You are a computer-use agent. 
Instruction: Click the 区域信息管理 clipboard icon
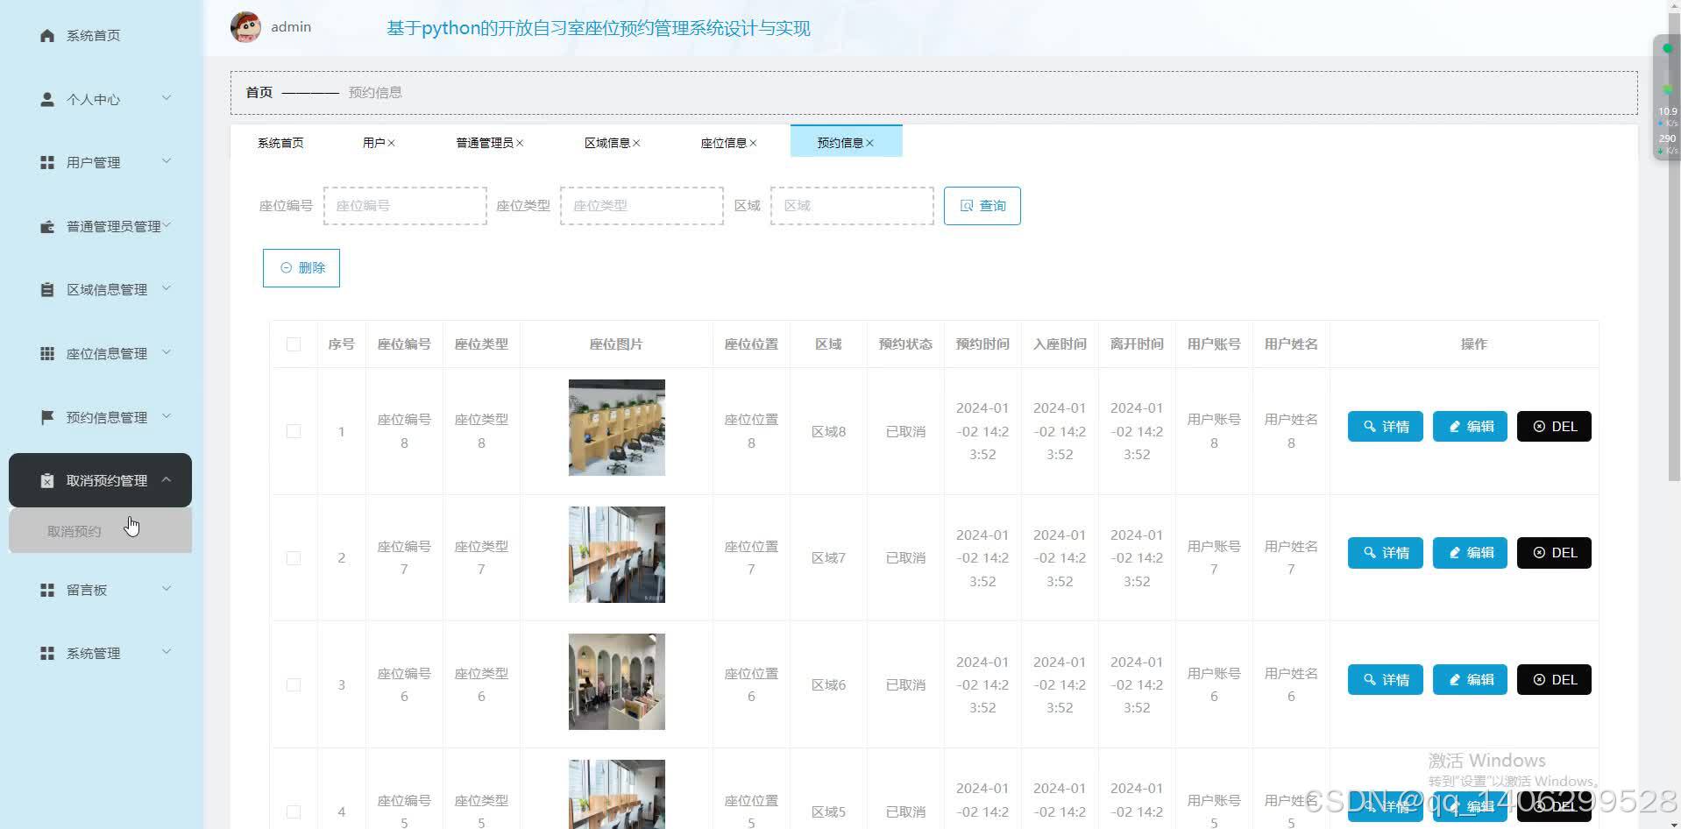point(47,290)
